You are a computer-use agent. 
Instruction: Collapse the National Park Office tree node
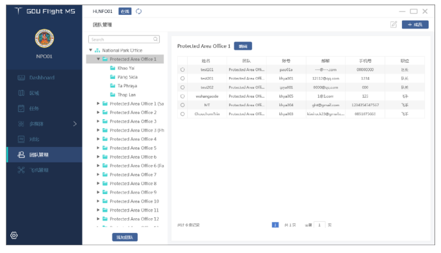tap(90, 50)
